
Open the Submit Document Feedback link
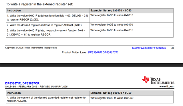149,48
